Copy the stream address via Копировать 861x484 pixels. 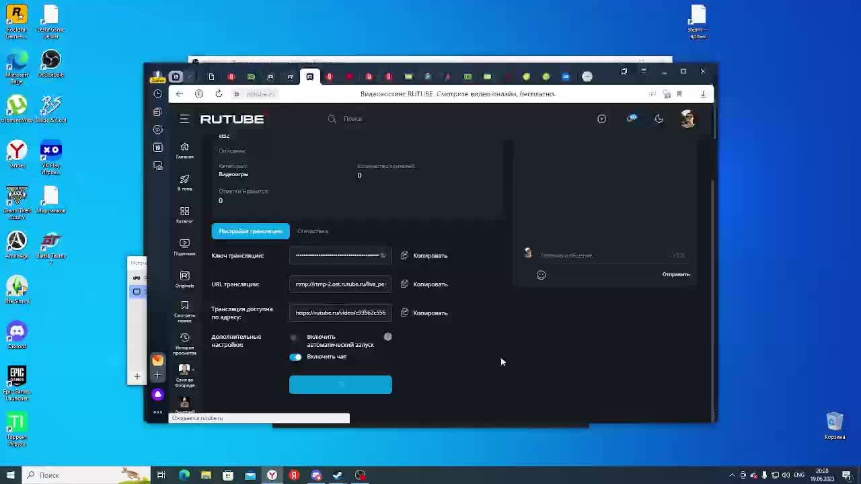click(x=424, y=313)
